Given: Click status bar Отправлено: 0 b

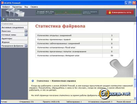Looking at the screenshot, I should point(26,102).
